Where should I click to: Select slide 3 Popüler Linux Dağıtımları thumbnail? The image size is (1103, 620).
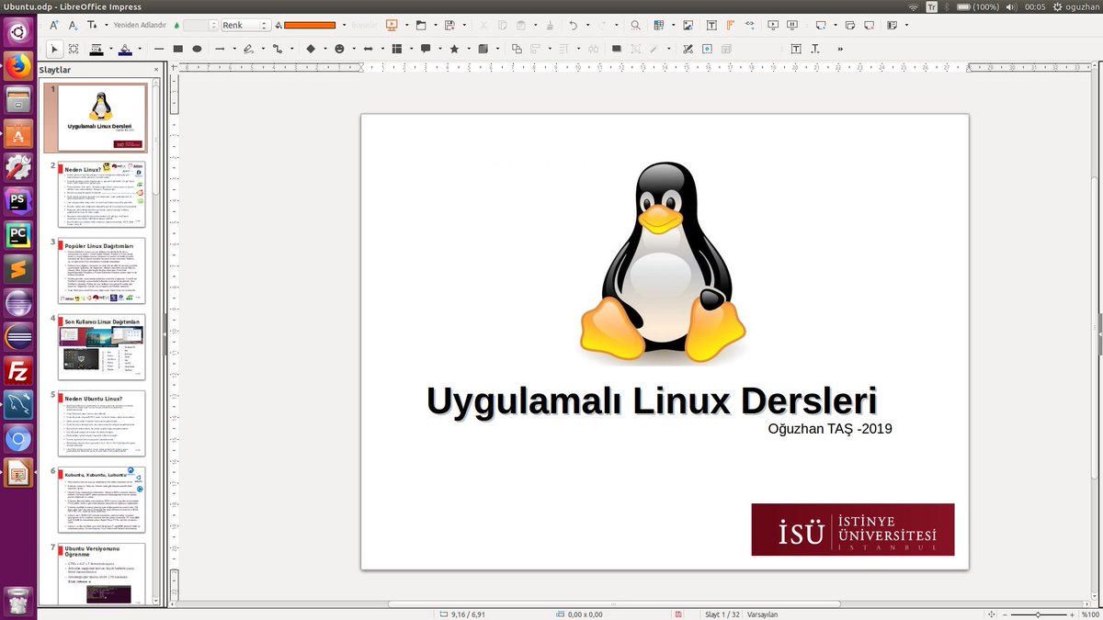tap(102, 271)
